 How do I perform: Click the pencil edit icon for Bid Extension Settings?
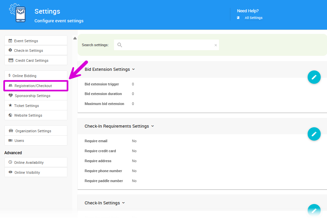click(x=314, y=77)
